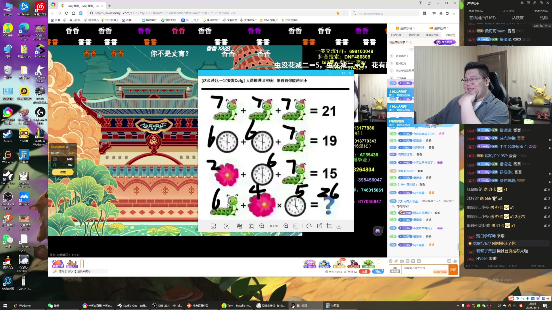Select the 钻粉 tab in 弹幕助手

pos(544,18)
